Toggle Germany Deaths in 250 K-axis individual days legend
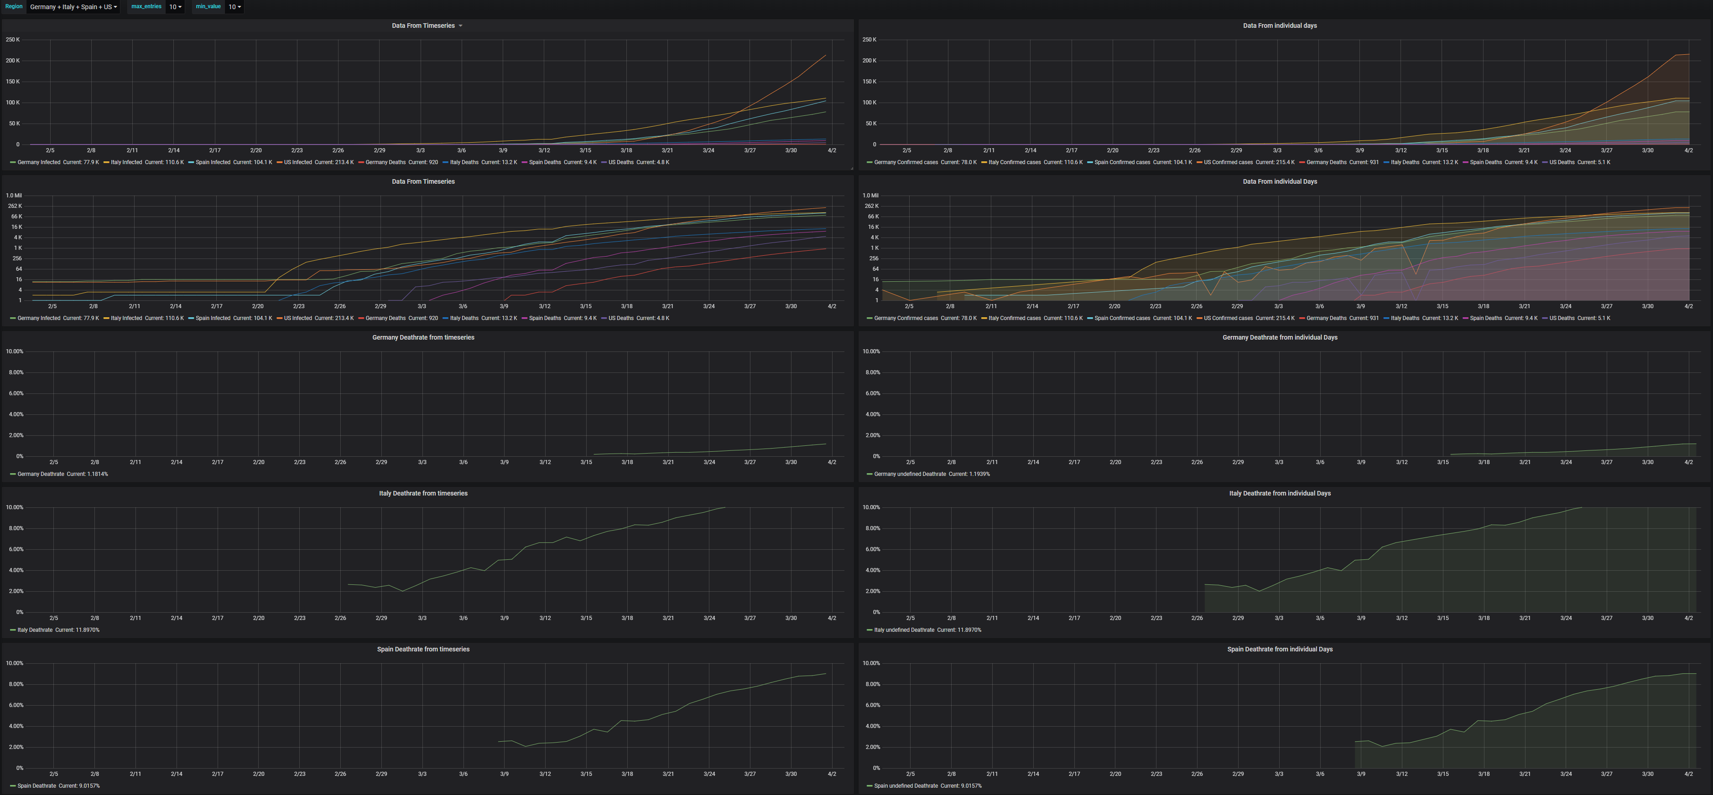1713x795 pixels. [x=1327, y=162]
